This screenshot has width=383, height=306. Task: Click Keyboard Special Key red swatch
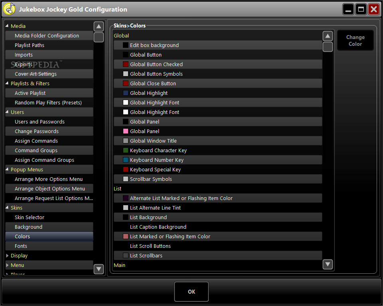(125, 169)
